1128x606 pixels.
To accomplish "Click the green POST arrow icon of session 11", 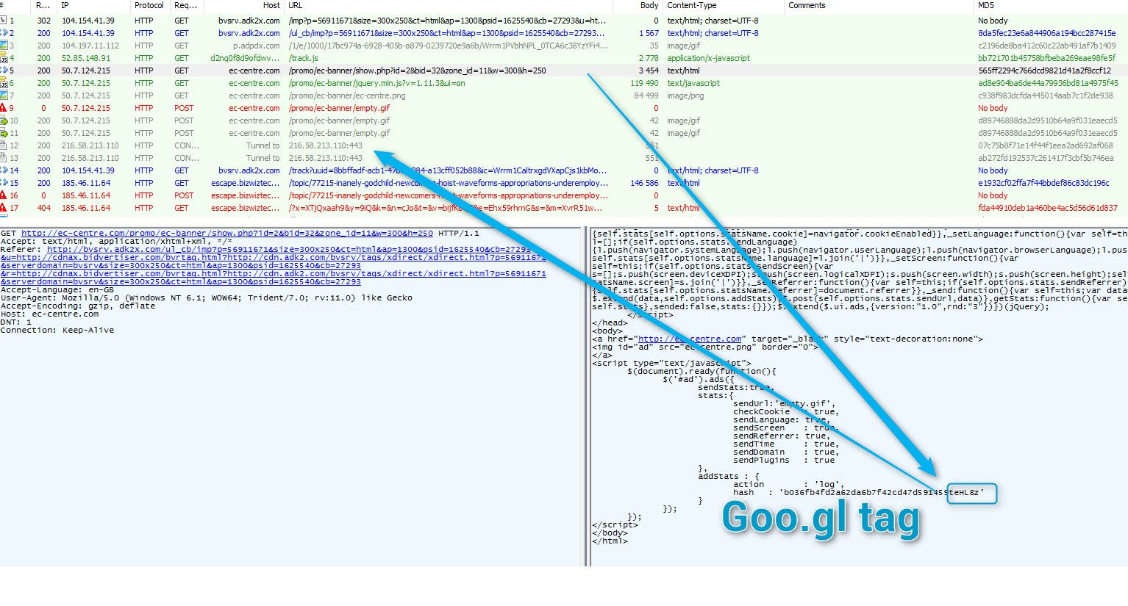I will 4,133.
